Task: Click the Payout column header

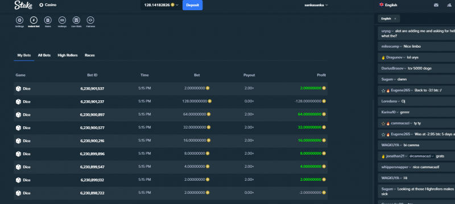Action: click(x=249, y=75)
